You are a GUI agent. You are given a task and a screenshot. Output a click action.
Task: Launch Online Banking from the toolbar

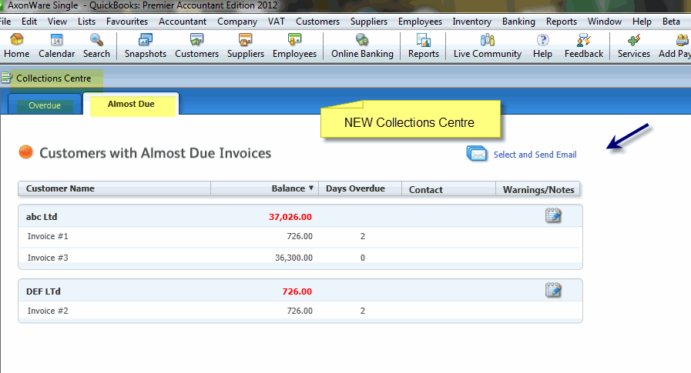362,45
